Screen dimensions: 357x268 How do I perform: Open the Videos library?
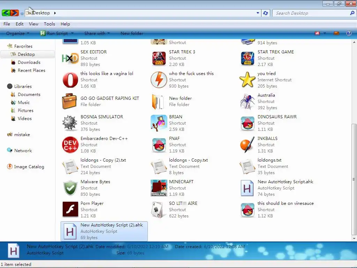(21, 119)
